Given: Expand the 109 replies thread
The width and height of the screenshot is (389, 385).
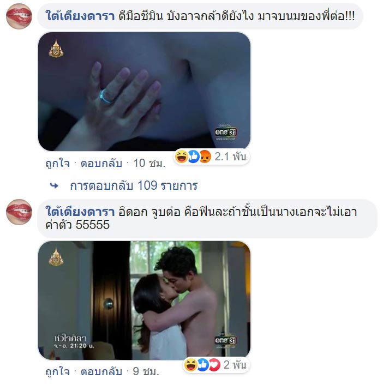Looking at the screenshot, I should click(134, 185).
